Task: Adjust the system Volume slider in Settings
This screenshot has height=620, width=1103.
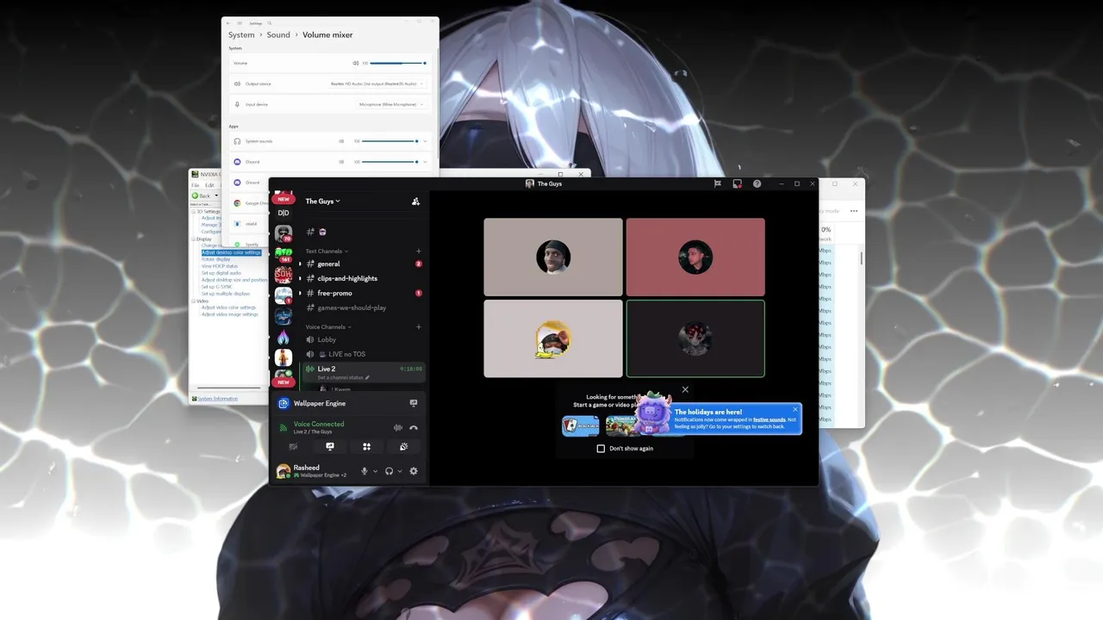Action: [398, 63]
